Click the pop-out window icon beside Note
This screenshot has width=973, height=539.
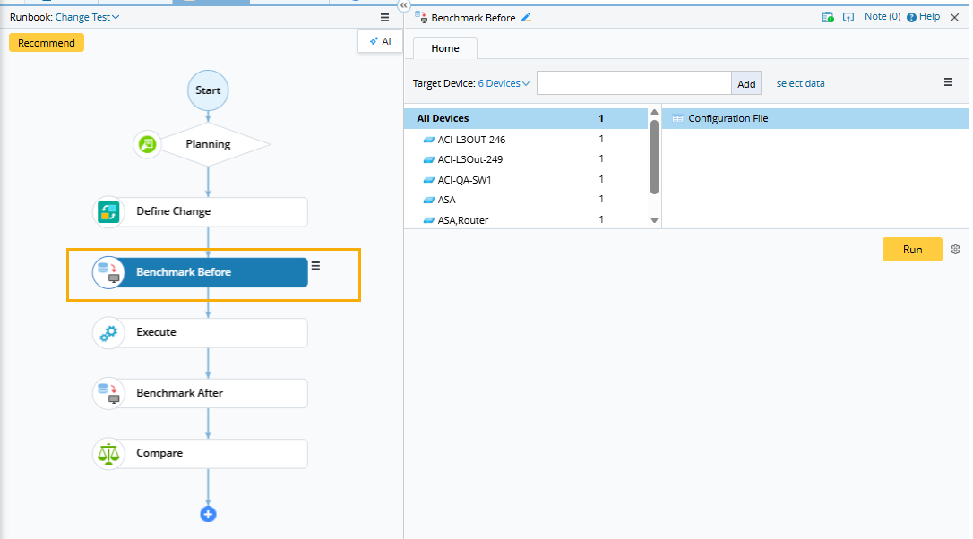(848, 17)
